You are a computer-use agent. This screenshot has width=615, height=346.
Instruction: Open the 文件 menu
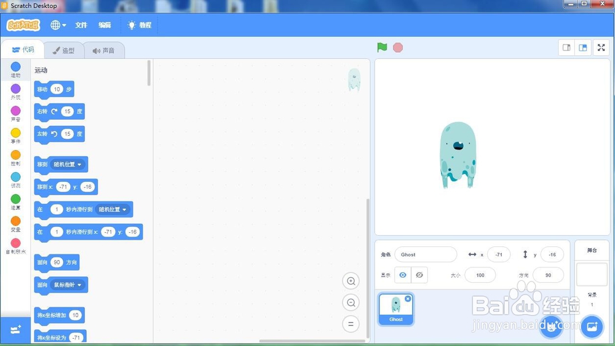click(x=81, y=25)
